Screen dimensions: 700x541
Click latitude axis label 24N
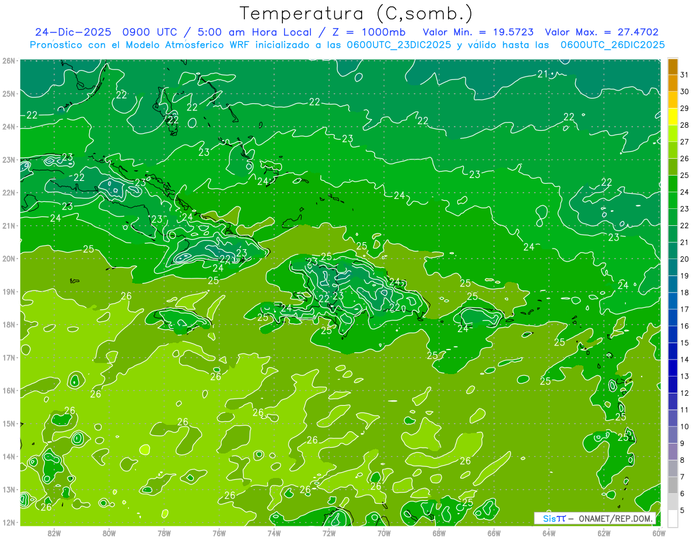[9, 127]
